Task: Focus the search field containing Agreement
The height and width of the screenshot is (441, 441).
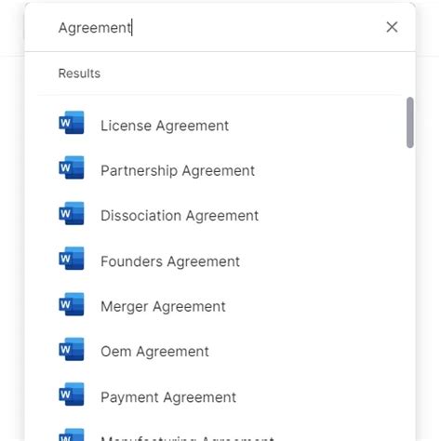Action: pos(217,28)
